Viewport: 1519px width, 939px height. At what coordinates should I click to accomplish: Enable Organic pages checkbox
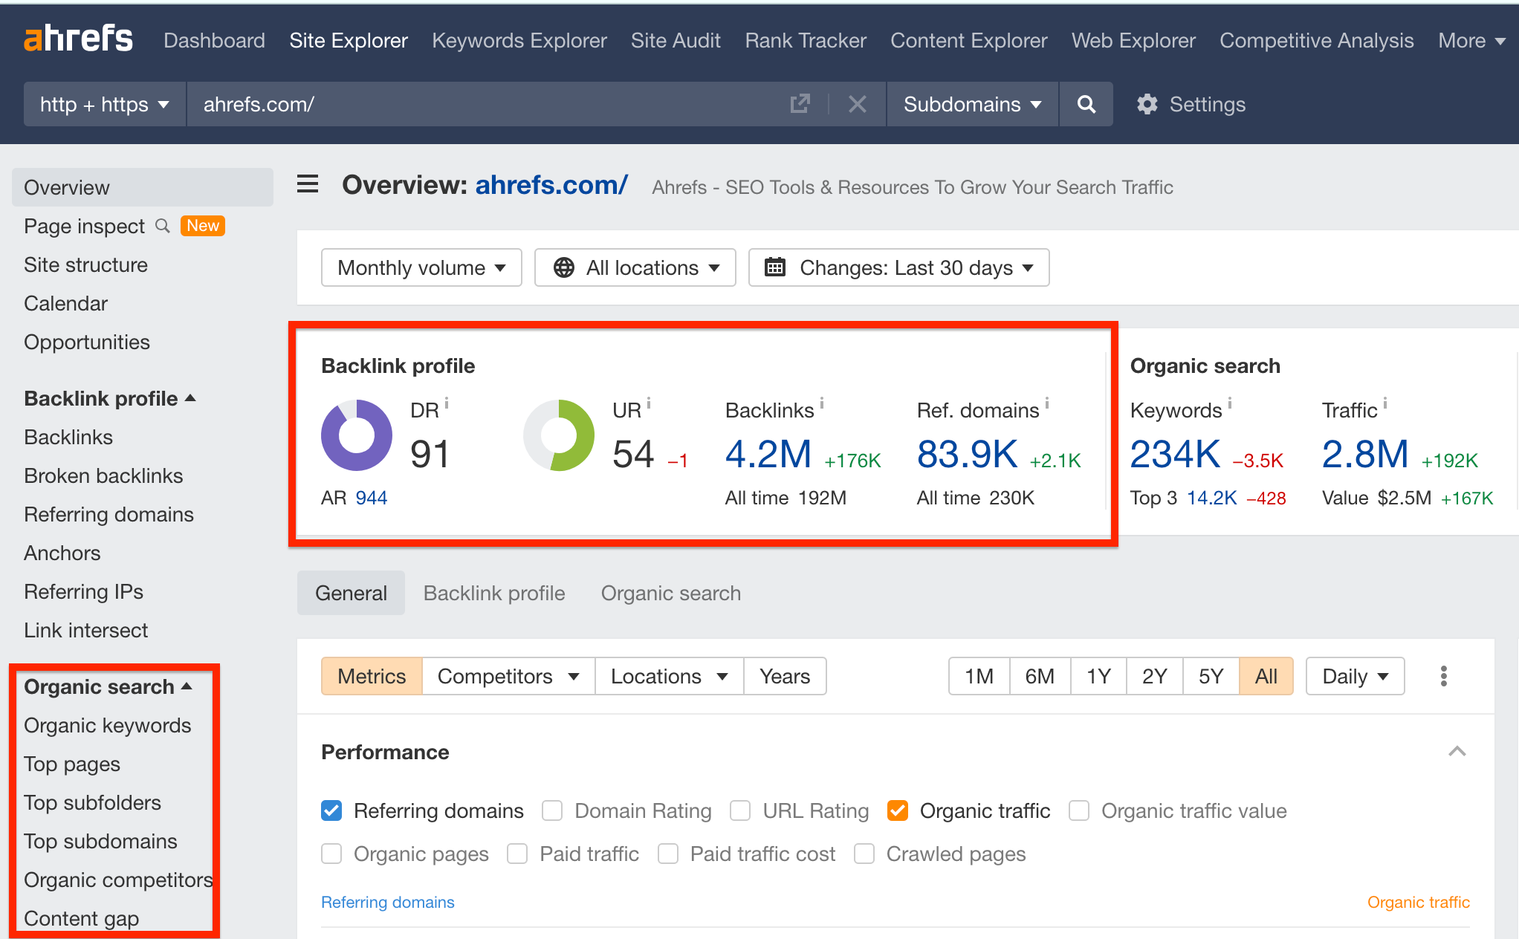click(331, 854)
